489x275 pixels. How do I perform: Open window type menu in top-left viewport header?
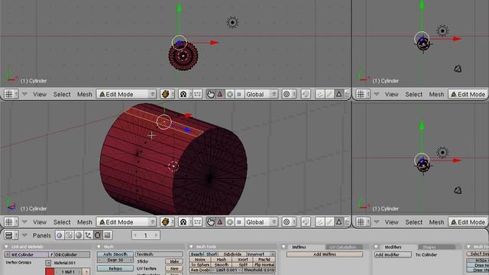[11, 94]
